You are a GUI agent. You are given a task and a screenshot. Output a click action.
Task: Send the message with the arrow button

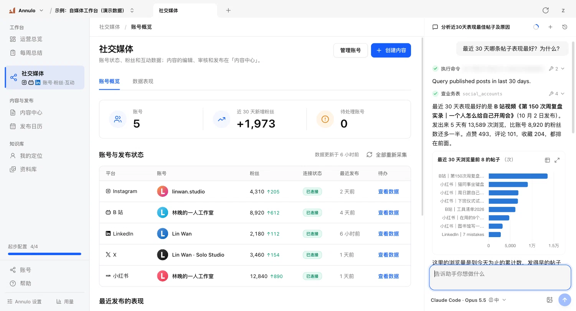(564, 300)
